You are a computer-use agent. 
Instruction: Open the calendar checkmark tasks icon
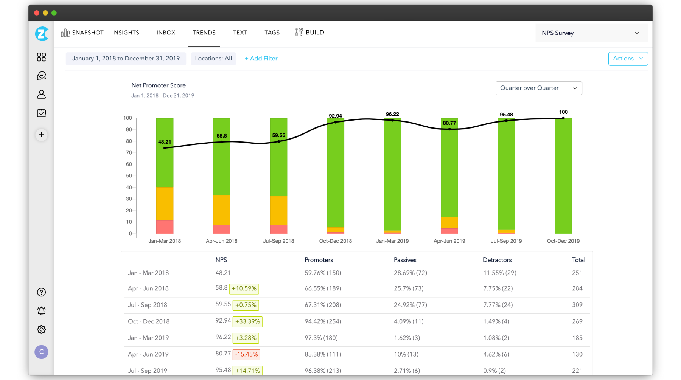tap(41, 113)
